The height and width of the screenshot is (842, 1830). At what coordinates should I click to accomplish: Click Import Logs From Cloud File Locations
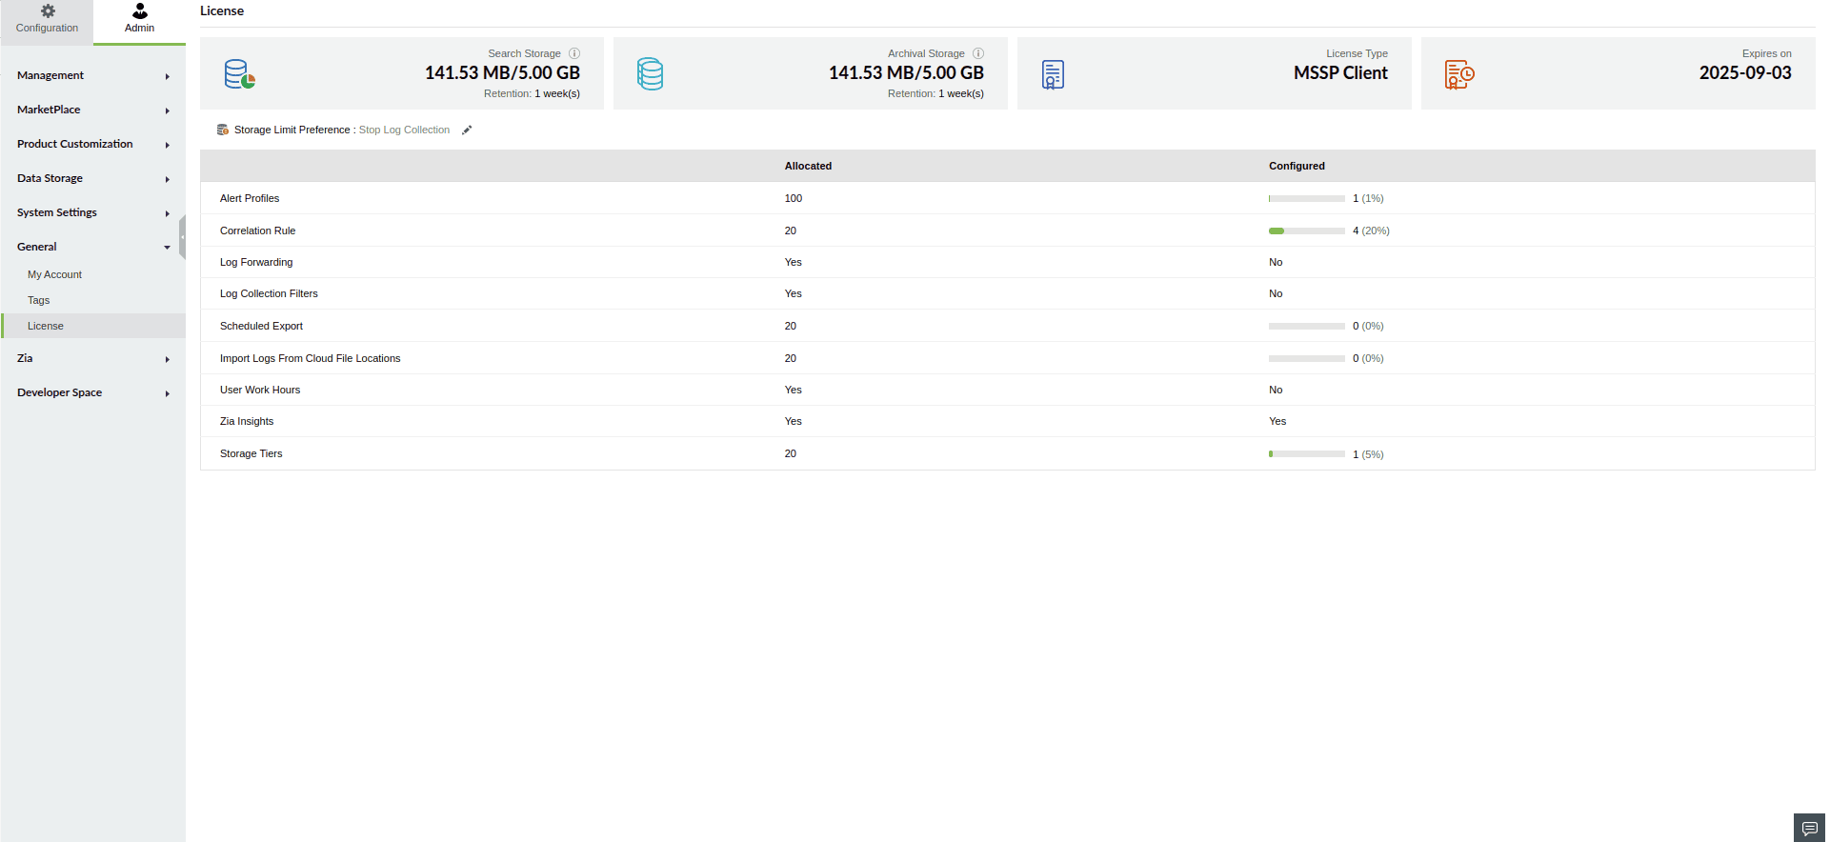(310, 358)
